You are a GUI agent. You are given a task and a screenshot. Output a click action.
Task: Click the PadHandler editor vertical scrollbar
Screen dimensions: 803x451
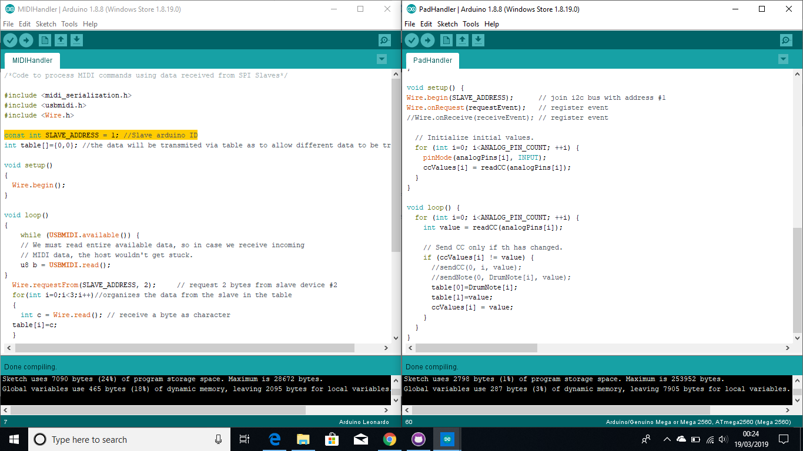point(797,279)
